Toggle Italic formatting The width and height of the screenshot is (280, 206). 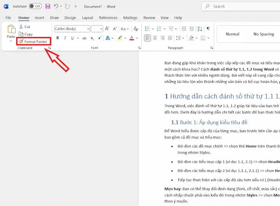(65, 38)
